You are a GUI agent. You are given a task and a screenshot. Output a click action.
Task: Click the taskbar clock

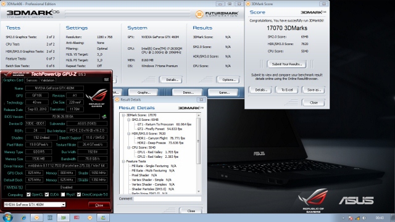click(x=380, y=218)
